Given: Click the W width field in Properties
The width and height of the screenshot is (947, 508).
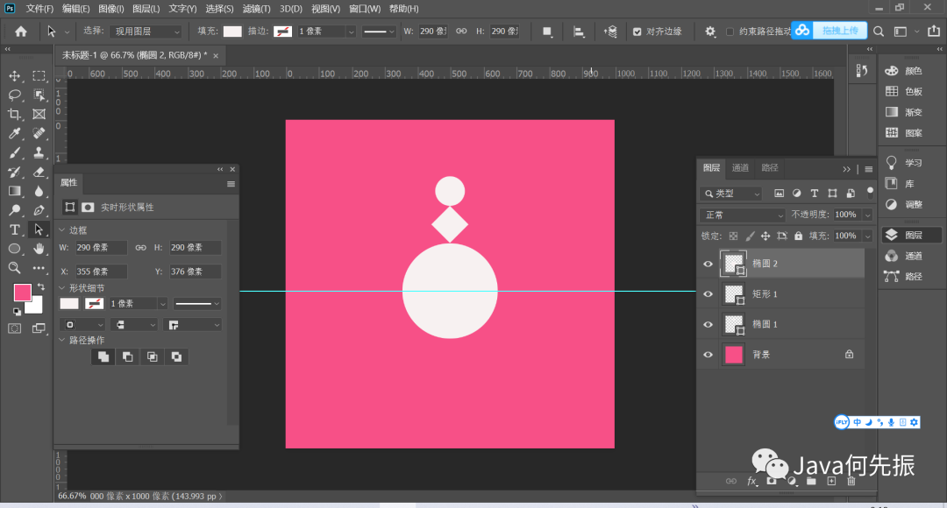Looking at the screenshot, I should [x=101, y=248].
